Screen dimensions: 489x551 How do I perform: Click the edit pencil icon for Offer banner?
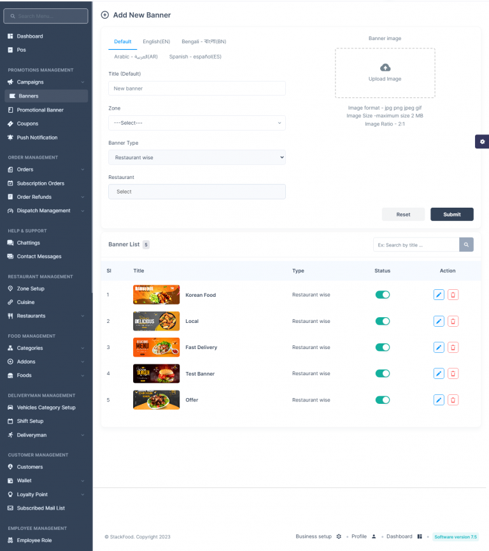click(439, 400)
